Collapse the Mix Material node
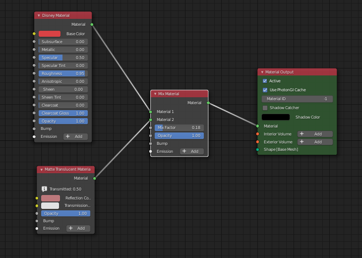This screenshot has height=258, width=362. (x=155, y=94)
